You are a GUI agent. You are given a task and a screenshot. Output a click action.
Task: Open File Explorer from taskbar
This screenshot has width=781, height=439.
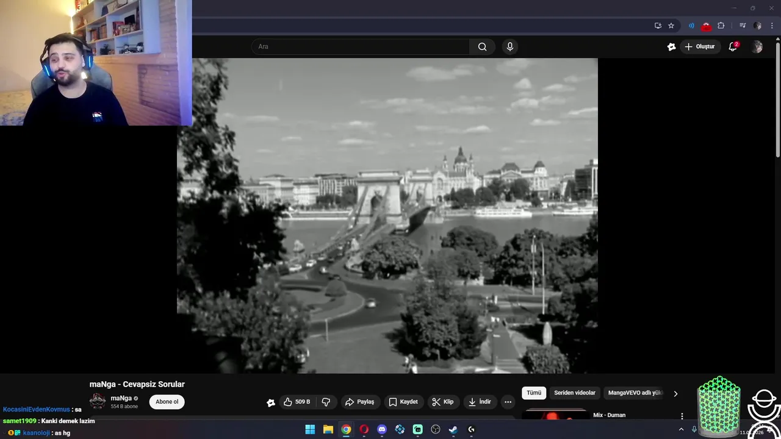click(x=328, y=429)
